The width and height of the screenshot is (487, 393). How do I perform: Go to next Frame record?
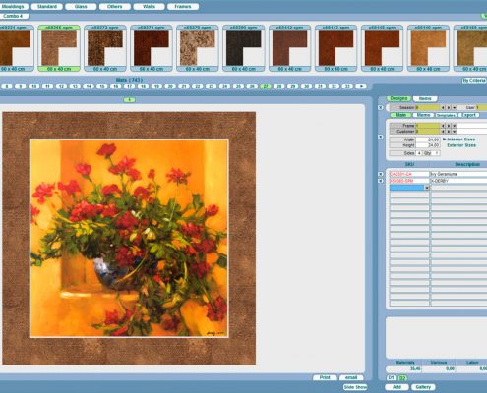pos(449,126)
